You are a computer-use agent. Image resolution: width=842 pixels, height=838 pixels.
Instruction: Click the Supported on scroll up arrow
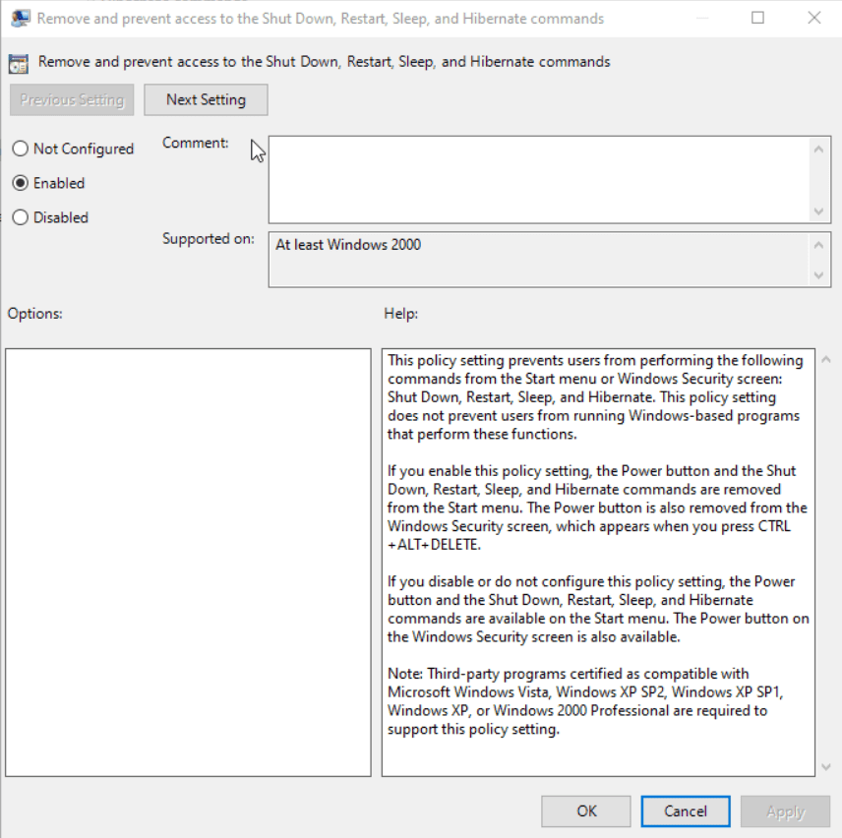point(818,245)
